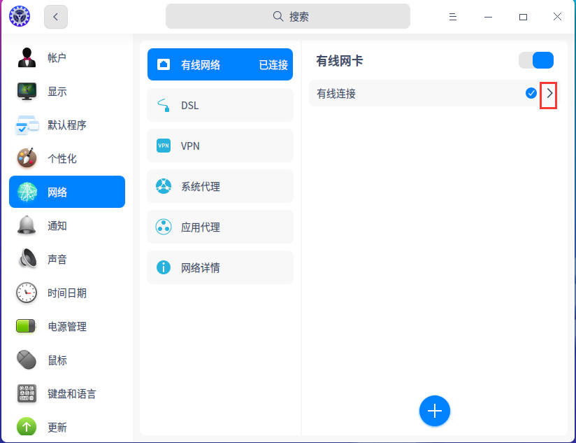Select the 有线网络 已连接 menu entry
The width and height of the screenshot is (576, 443).
tap(220, 64)
